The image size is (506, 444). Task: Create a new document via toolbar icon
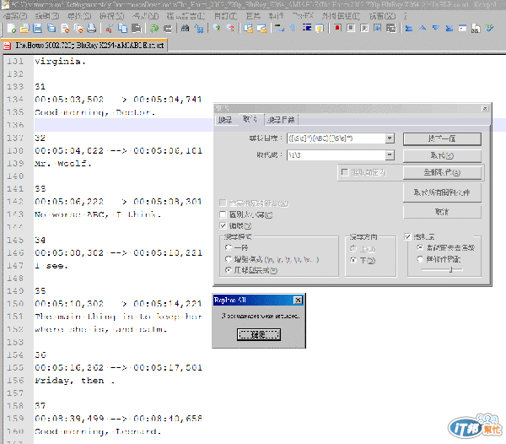pos(11,29)
